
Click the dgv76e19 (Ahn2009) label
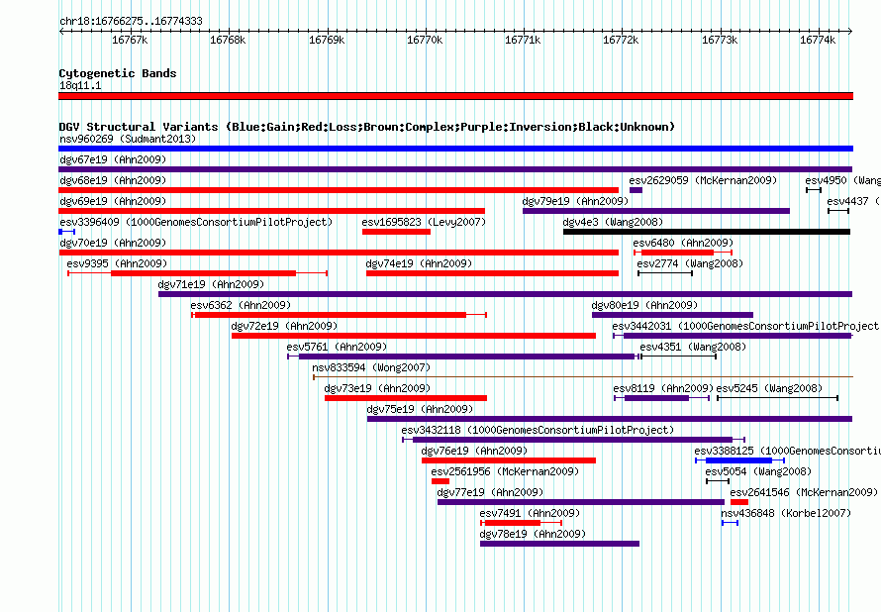coord(474,451)
